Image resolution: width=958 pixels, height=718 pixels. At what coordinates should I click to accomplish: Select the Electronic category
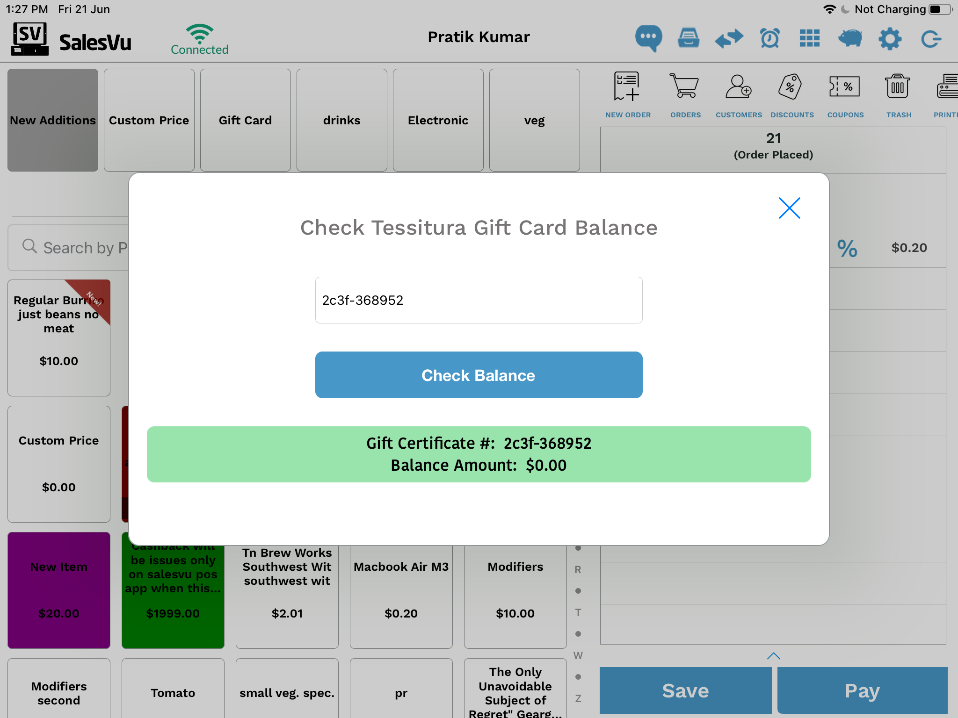(x=438, y=120)
